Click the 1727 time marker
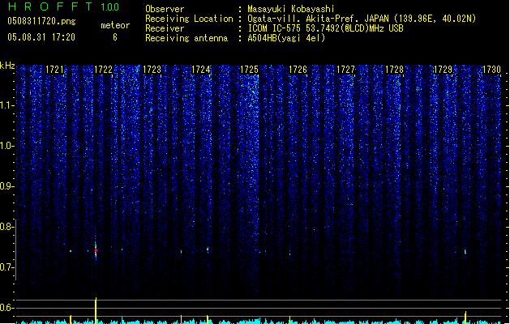 pyautogui.click(x=345, y=70)
